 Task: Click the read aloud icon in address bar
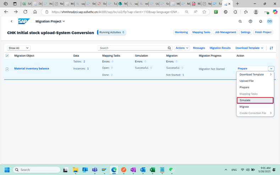tap(196, 12)
